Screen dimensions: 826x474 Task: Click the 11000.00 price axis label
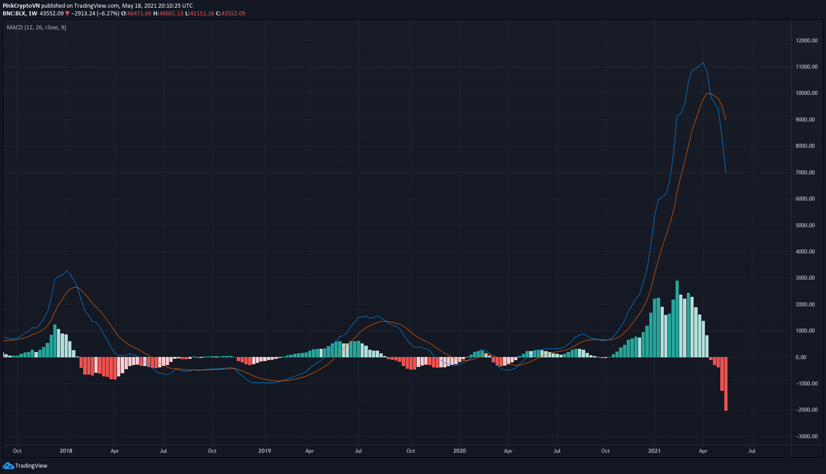tap(807, 67)
